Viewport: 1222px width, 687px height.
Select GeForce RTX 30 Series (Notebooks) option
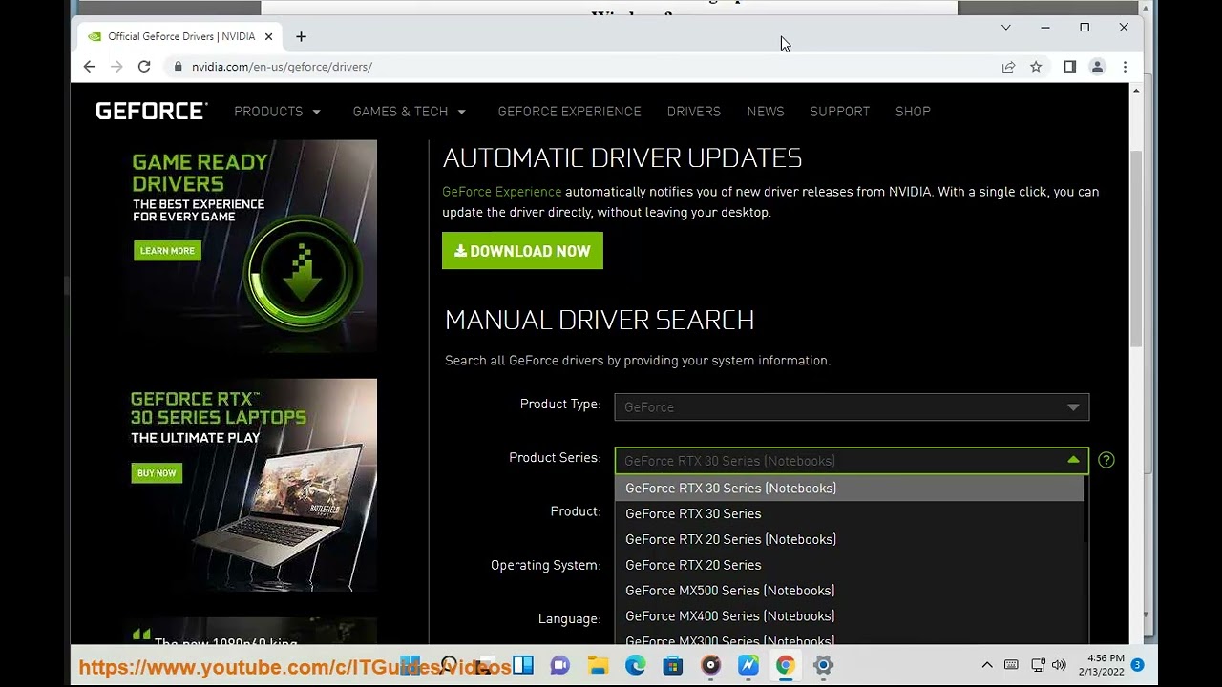(x=849, y=488)
